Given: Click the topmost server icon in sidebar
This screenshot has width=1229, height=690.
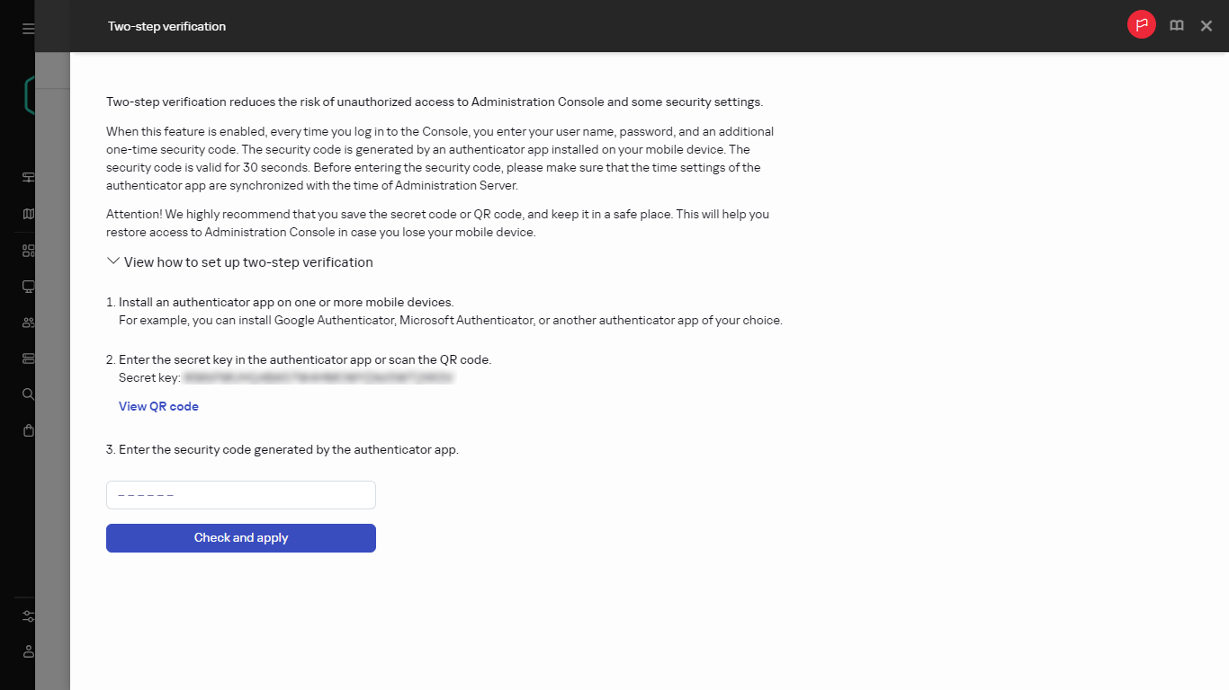Looking at the screenshot, I should 28,177.
